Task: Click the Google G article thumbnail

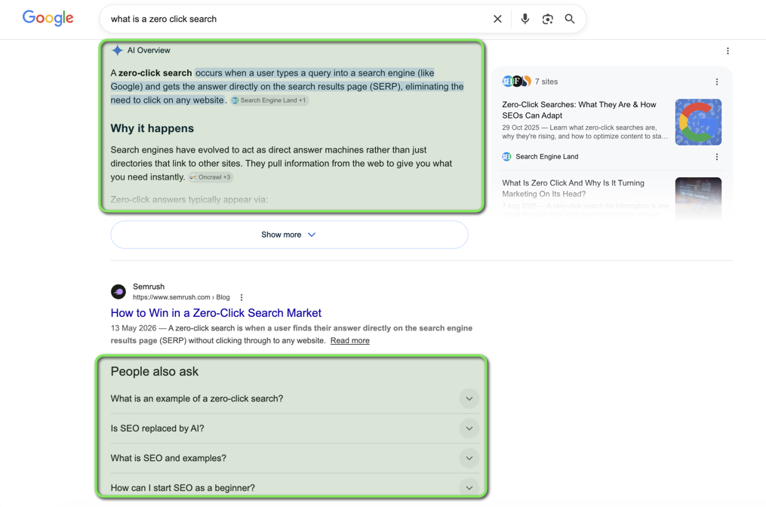Action: tap(698, 122)
